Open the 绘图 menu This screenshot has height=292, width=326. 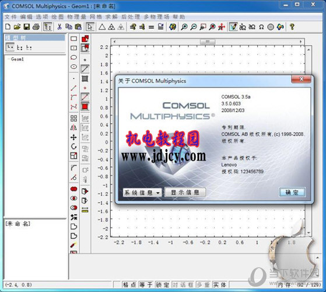coord(58,17)
